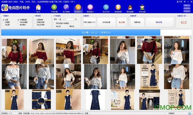193x115 pixels.
Task: Click the 电商图片助手 globe logo
Action: pyautogui.click(x=5, y=8)
